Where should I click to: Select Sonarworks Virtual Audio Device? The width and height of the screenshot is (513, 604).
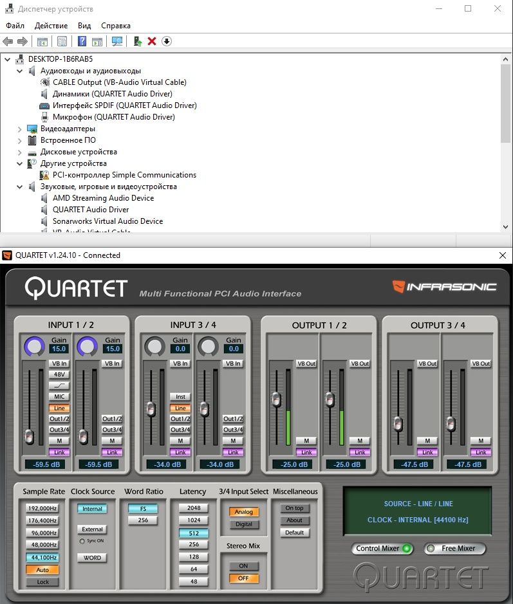(108, 221)
